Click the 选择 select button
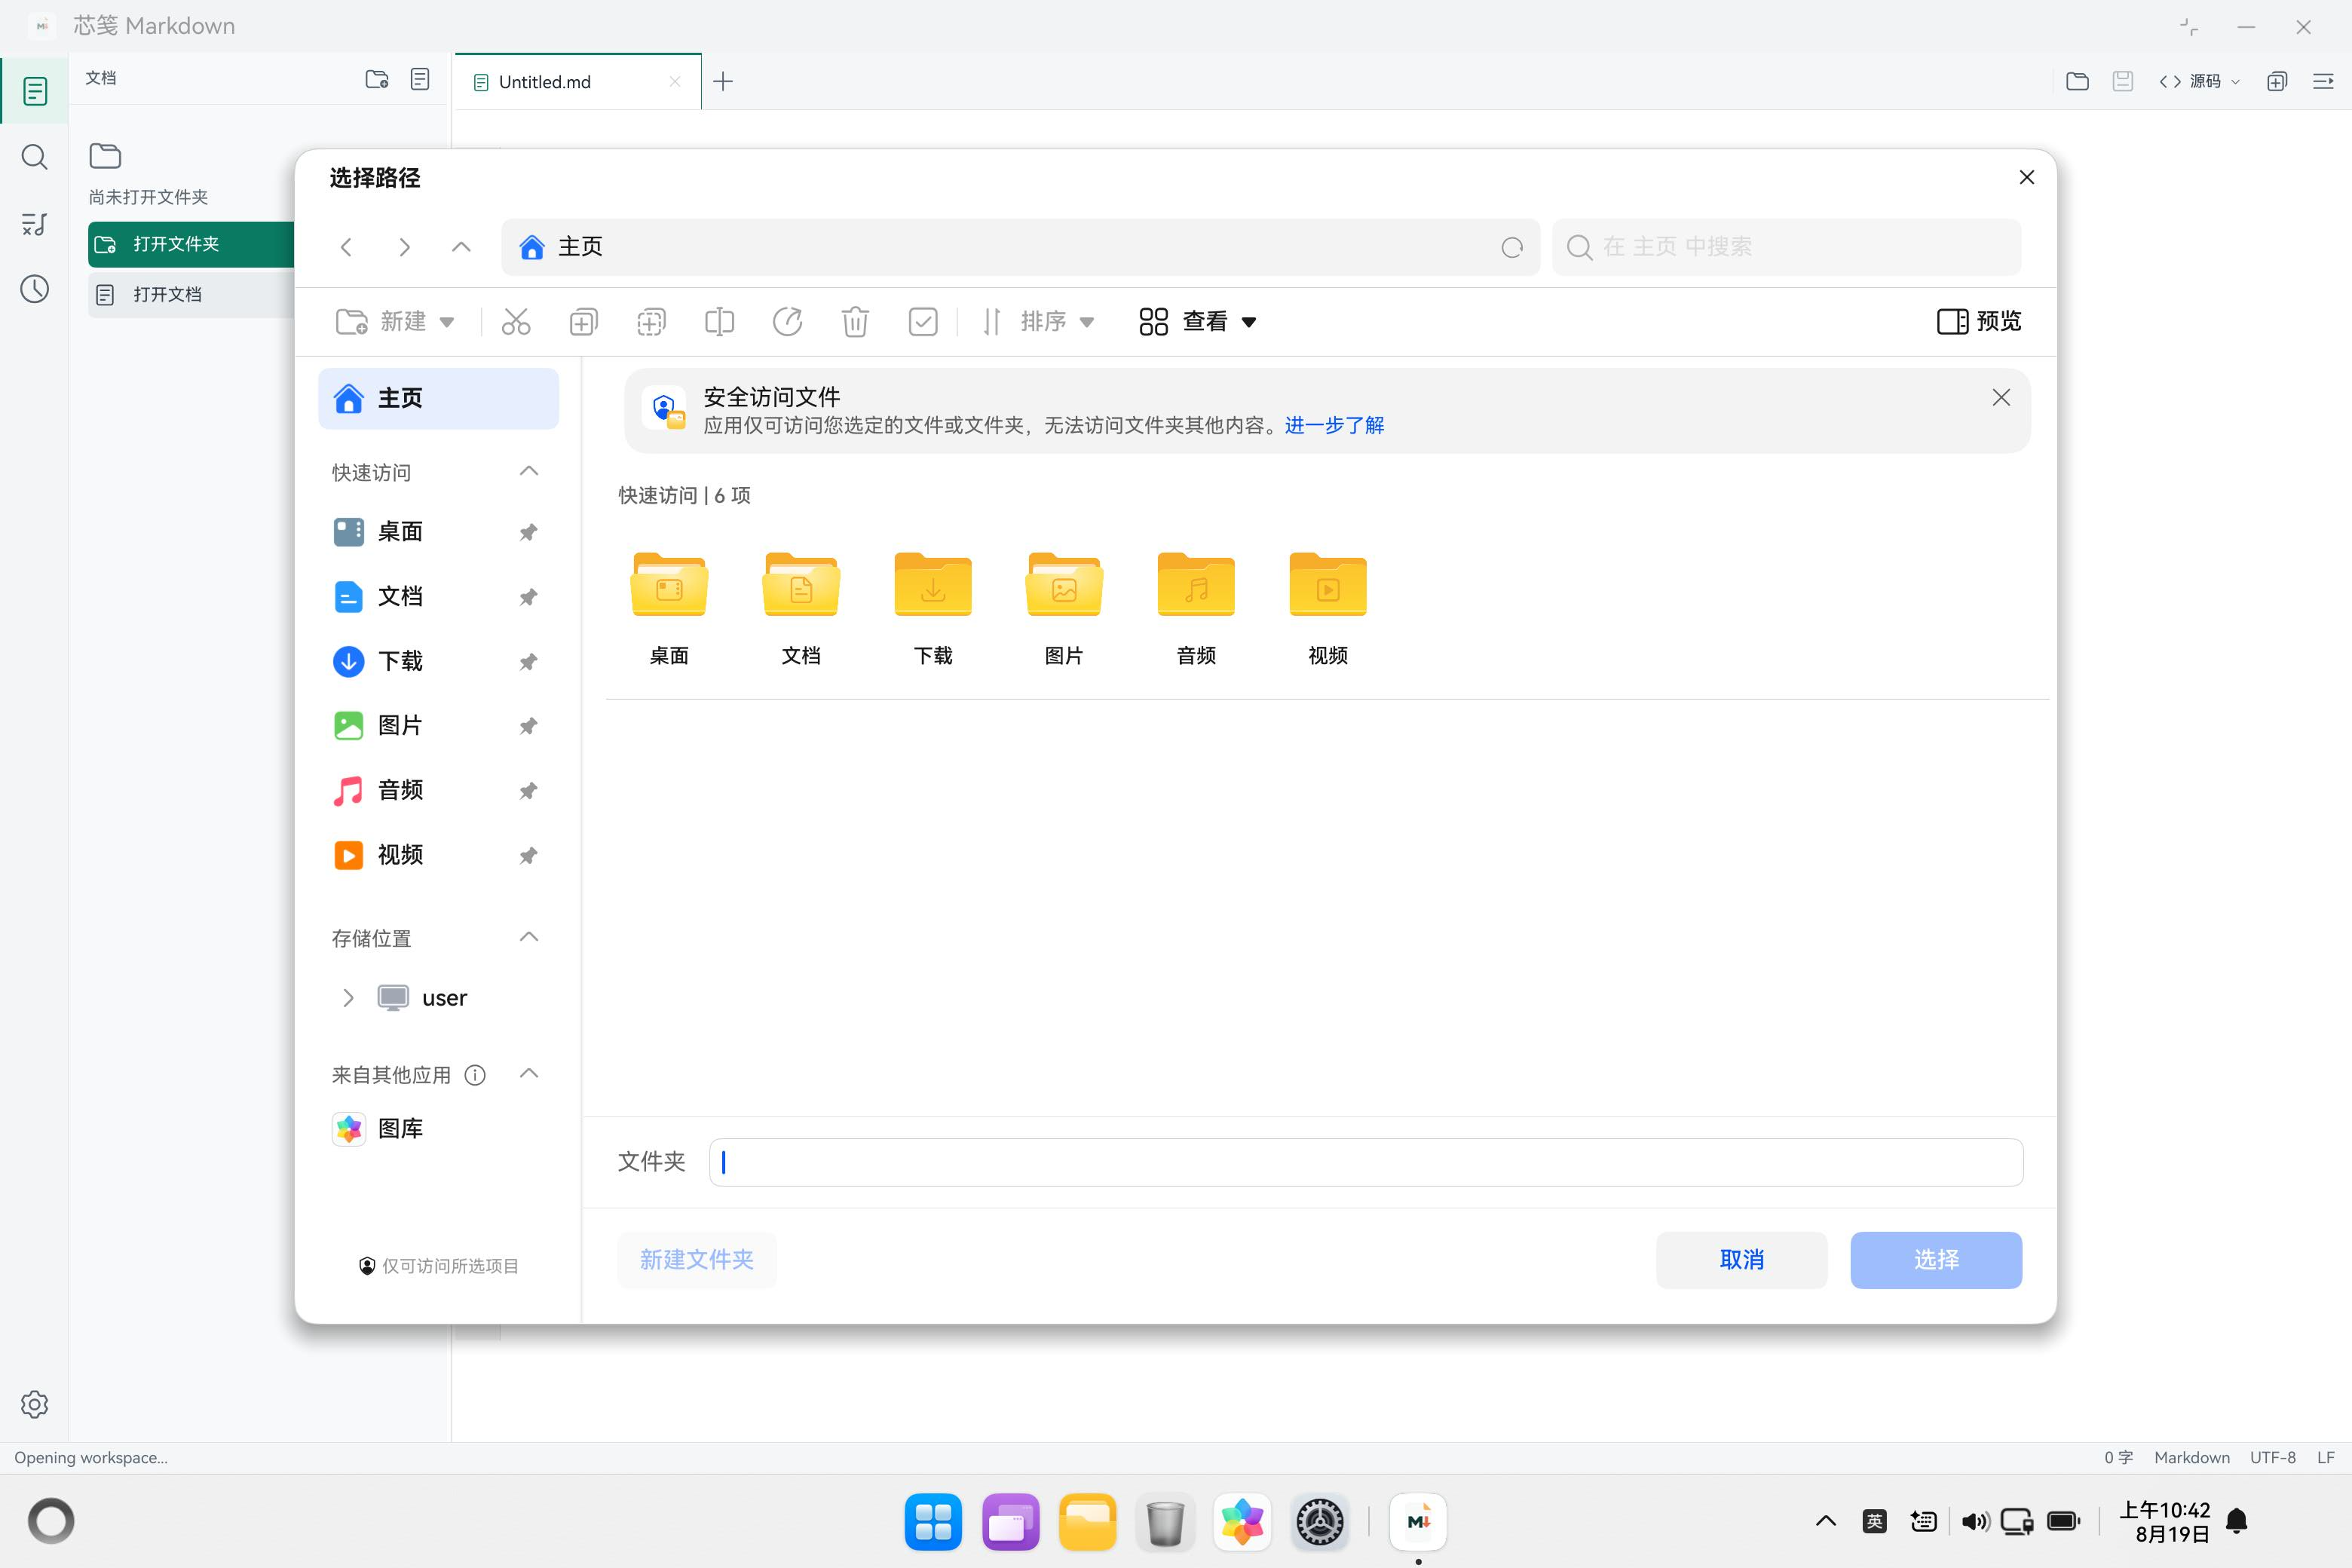Screen dimensions: 2352x1568 coord(1936,1260)
